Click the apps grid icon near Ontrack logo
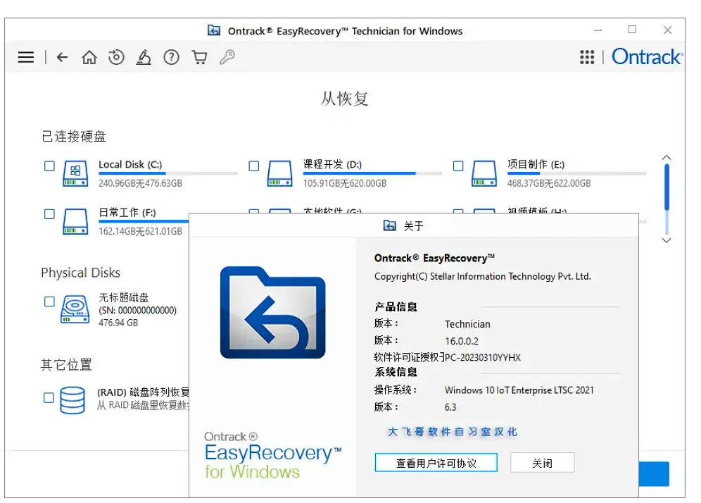Screen dimensions: 701x503 click(588, 57)
